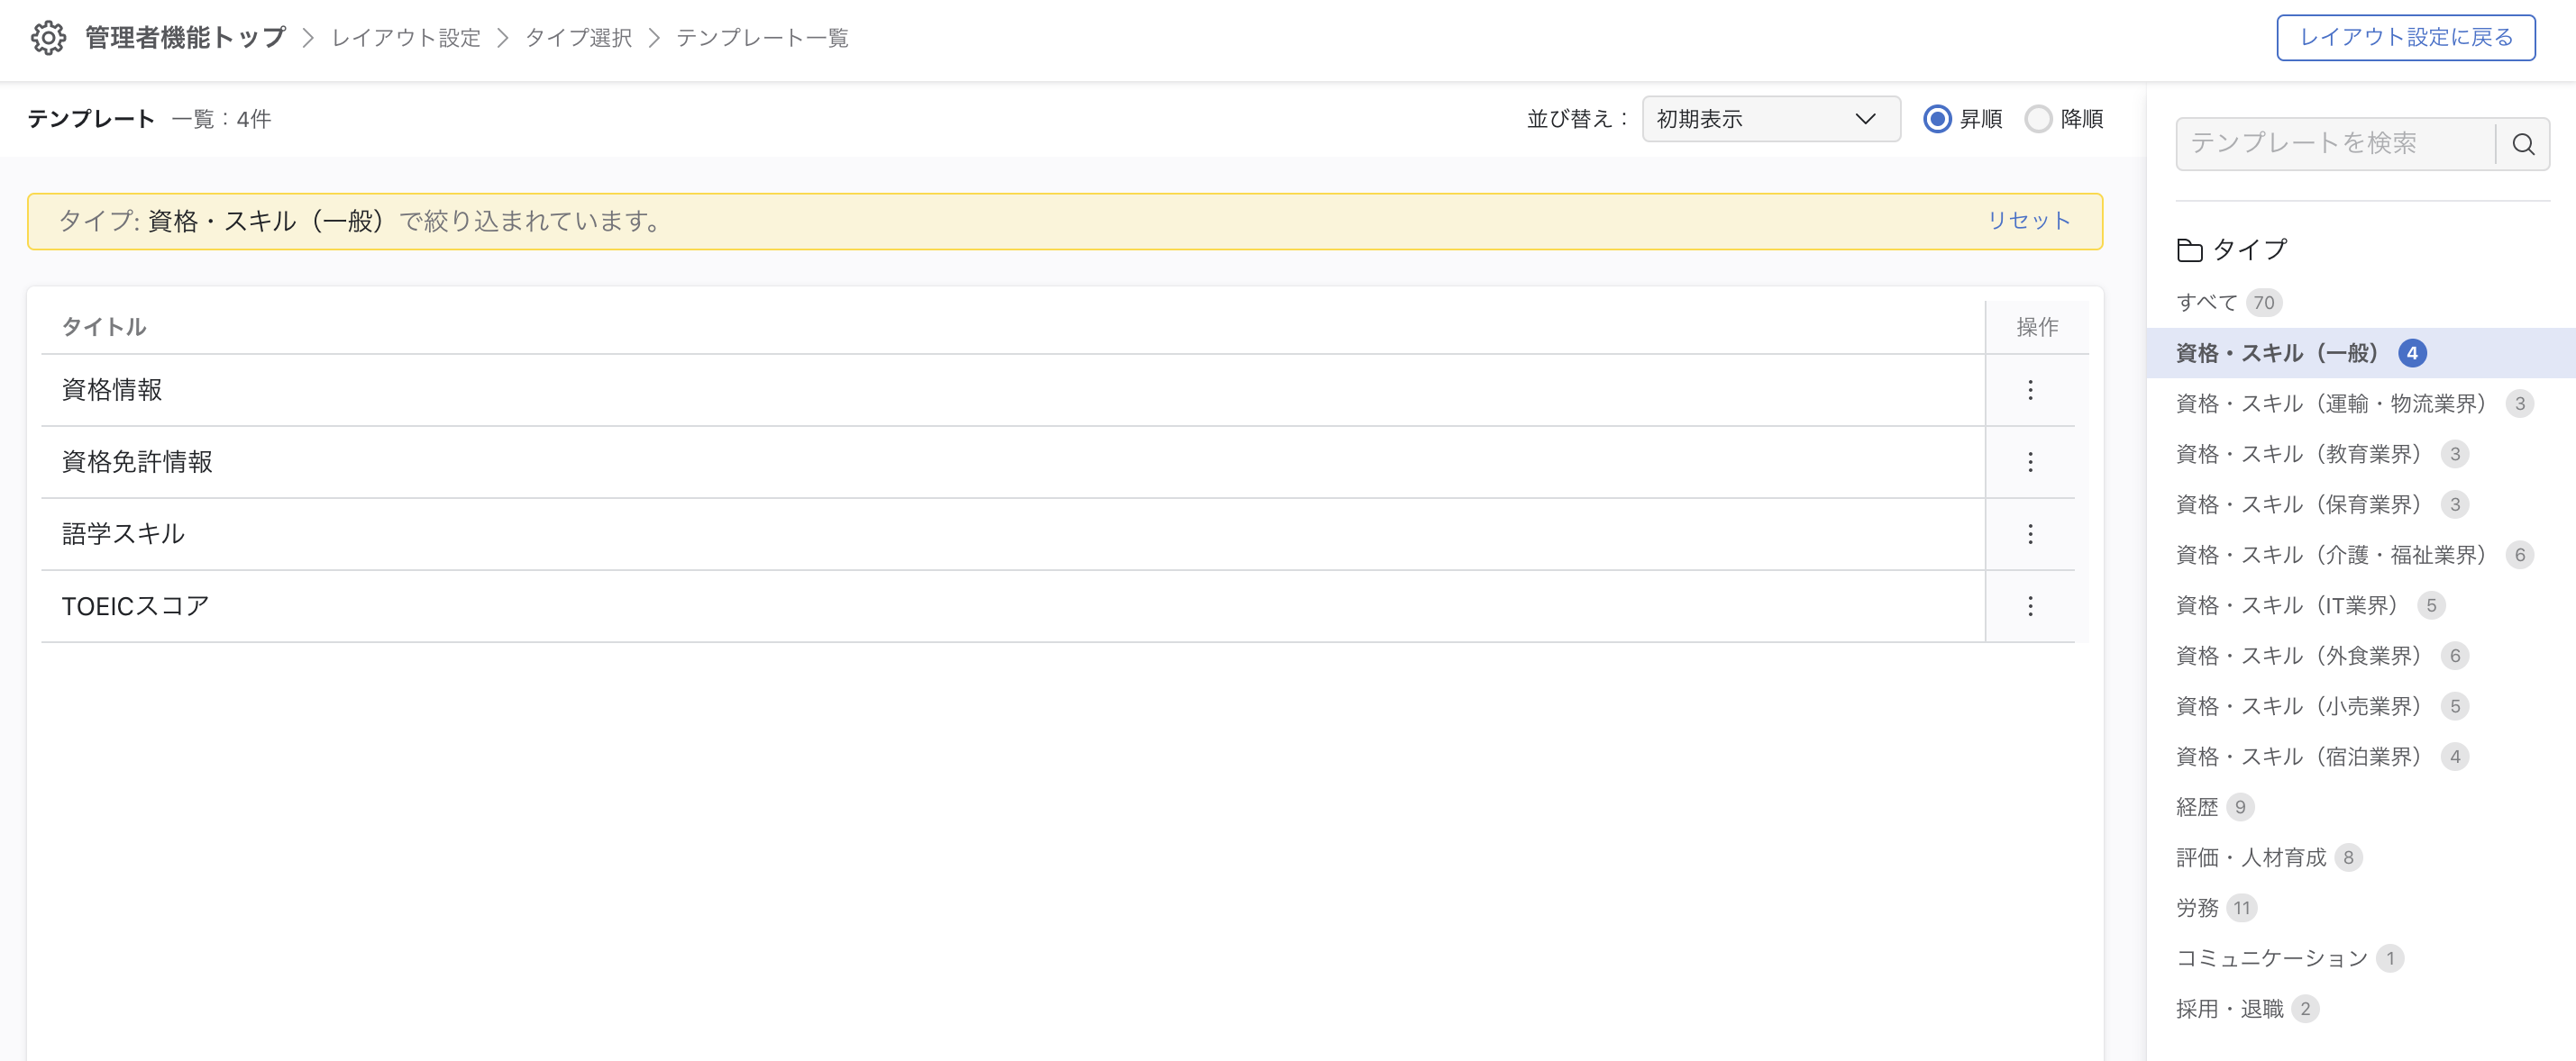Focus the テンプレートを検索 input field

[x=2334, y=144]
